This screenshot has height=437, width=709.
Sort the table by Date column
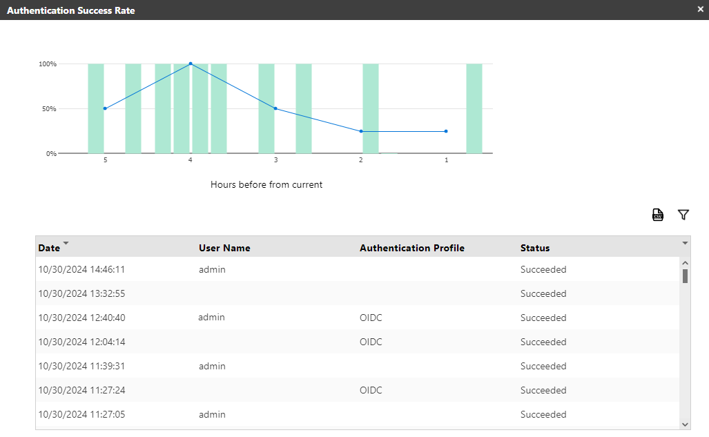point(50,248)
